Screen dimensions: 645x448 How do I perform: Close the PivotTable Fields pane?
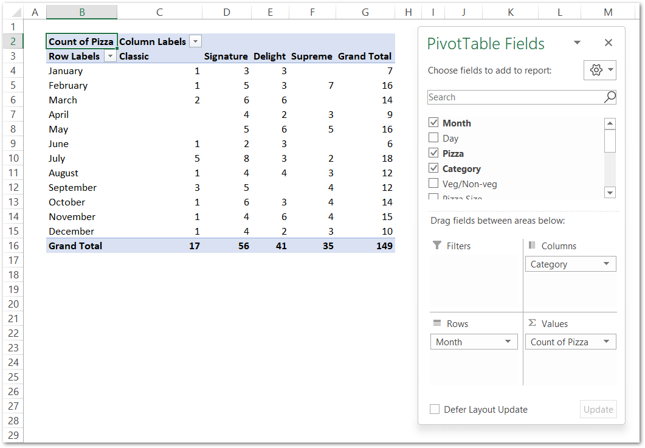[609, 43]
